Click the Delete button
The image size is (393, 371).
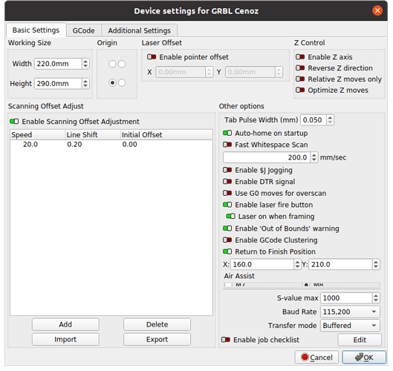coord(157,325)
